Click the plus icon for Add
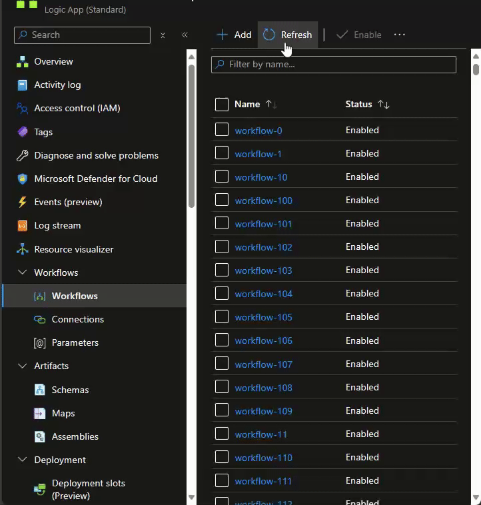 coord(222,35)
